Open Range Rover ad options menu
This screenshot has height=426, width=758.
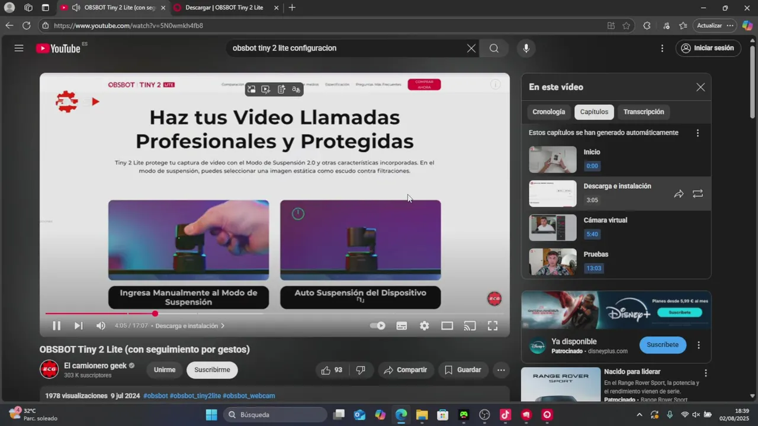pyautogui.click(x=705, y=373)
